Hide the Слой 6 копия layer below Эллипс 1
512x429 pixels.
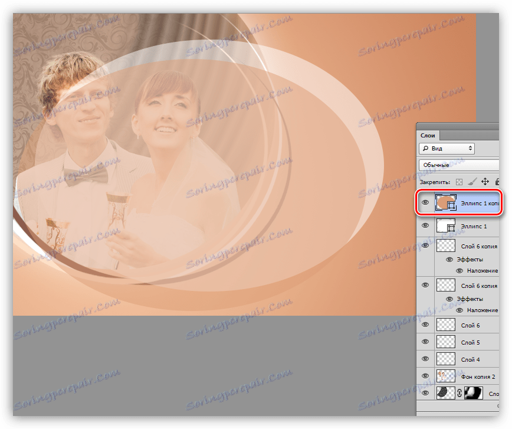coord(425,245)
